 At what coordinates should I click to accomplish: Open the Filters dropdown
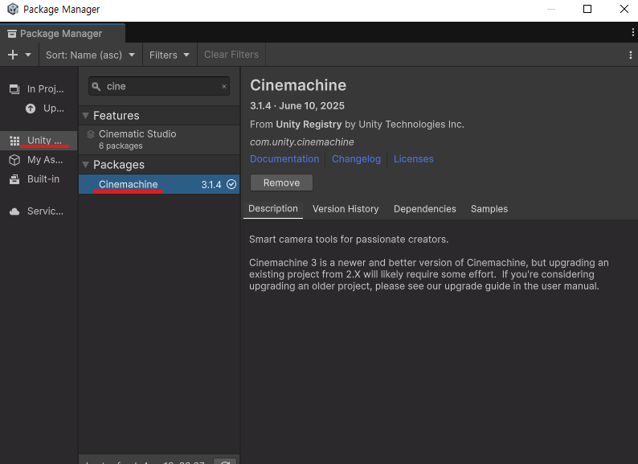click(x=170, y=55)
